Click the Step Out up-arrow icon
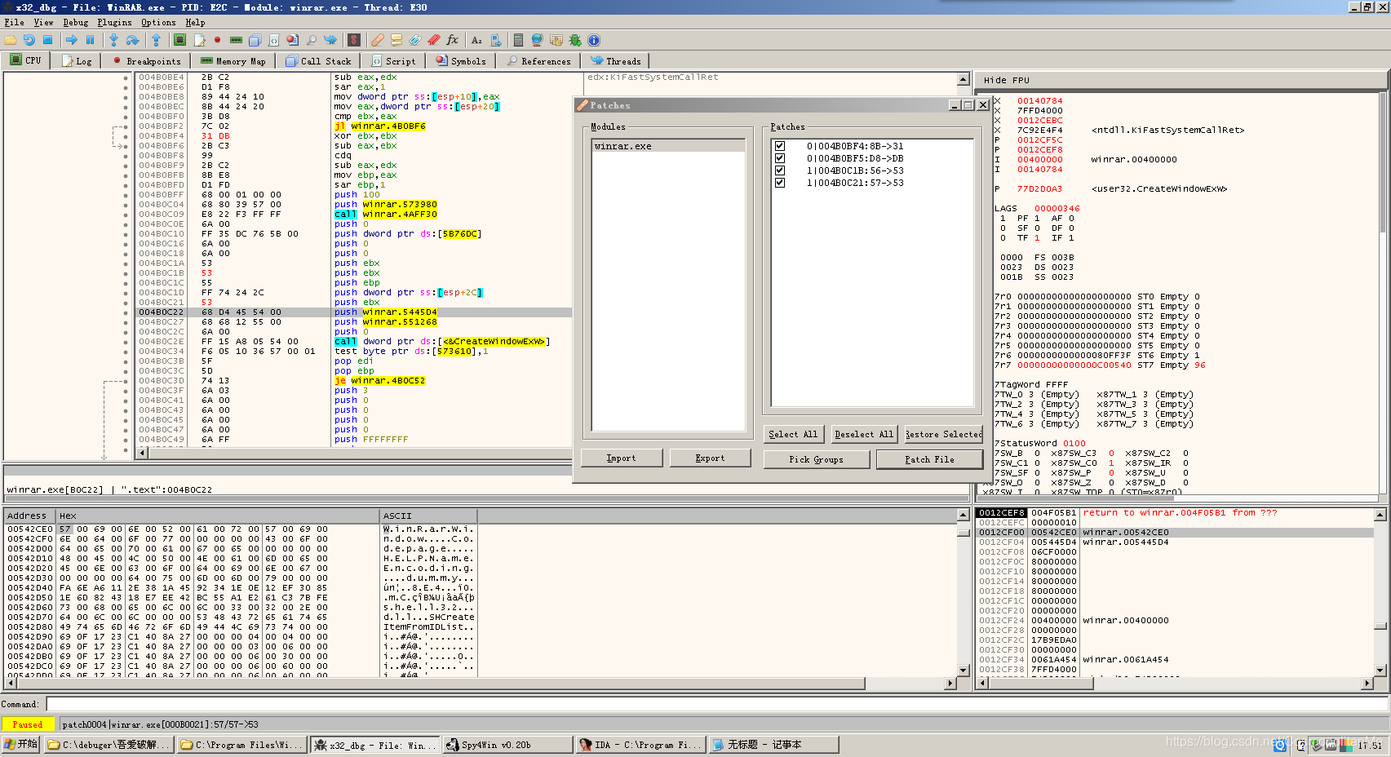Image resolution: width=1391 pixels, height=757 pixels. pyautogui.click(x=156, y=40)
